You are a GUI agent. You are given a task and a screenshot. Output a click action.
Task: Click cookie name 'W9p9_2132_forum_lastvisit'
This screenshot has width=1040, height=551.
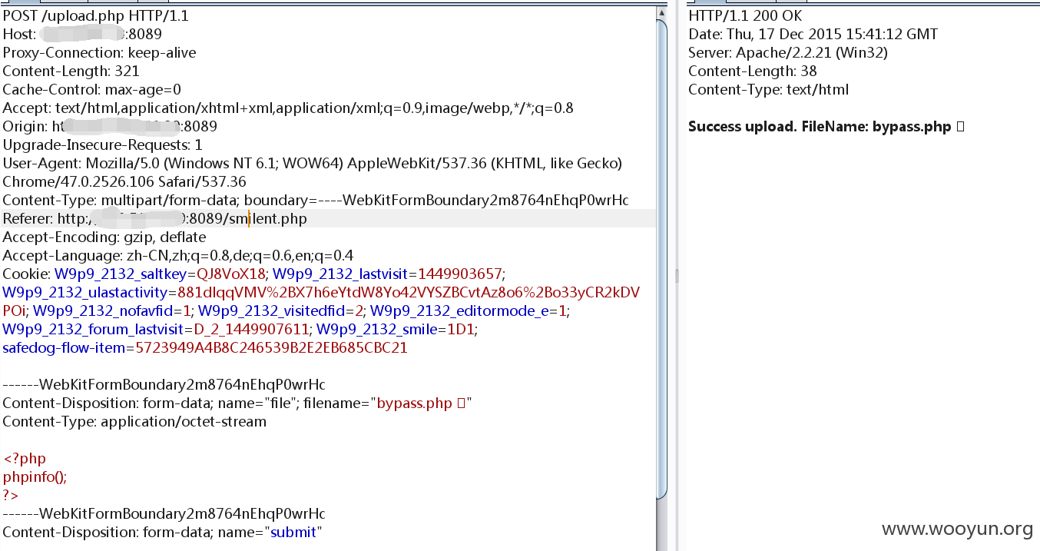click(94, 329)
